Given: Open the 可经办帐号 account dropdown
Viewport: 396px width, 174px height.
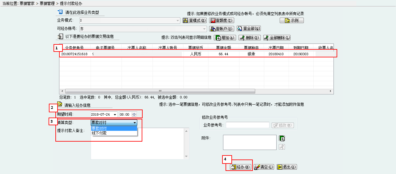Looking at the screenshot, I should 204,29.
